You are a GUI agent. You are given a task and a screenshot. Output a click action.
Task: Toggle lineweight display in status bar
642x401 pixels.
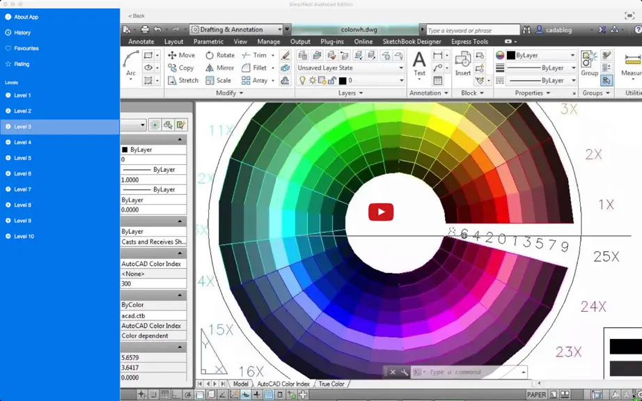(257, 395)
